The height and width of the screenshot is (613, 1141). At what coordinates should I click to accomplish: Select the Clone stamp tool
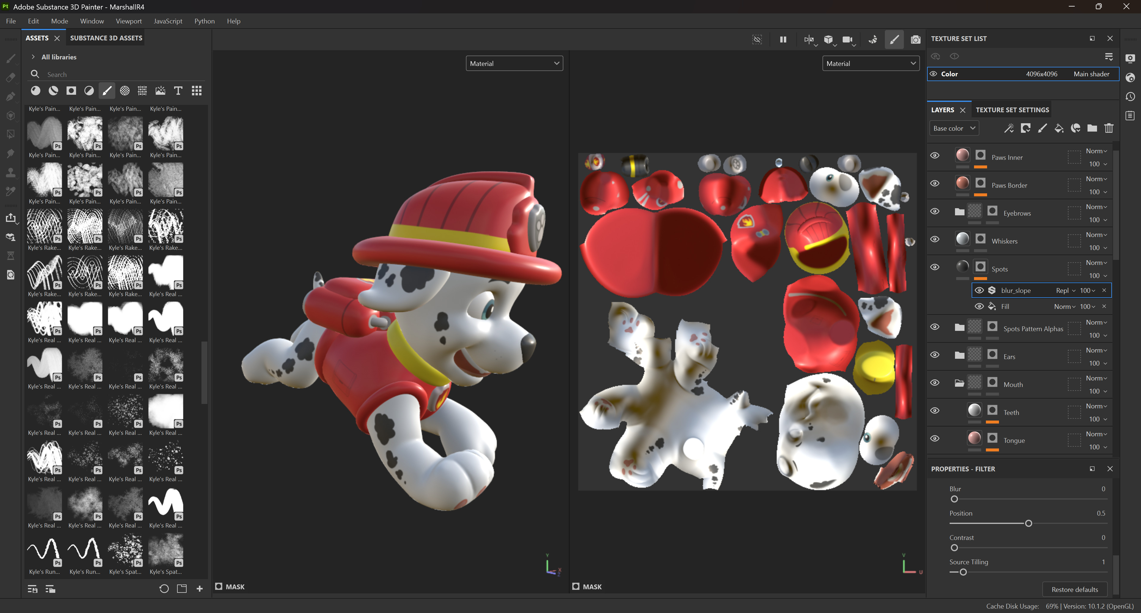(11, 172)
